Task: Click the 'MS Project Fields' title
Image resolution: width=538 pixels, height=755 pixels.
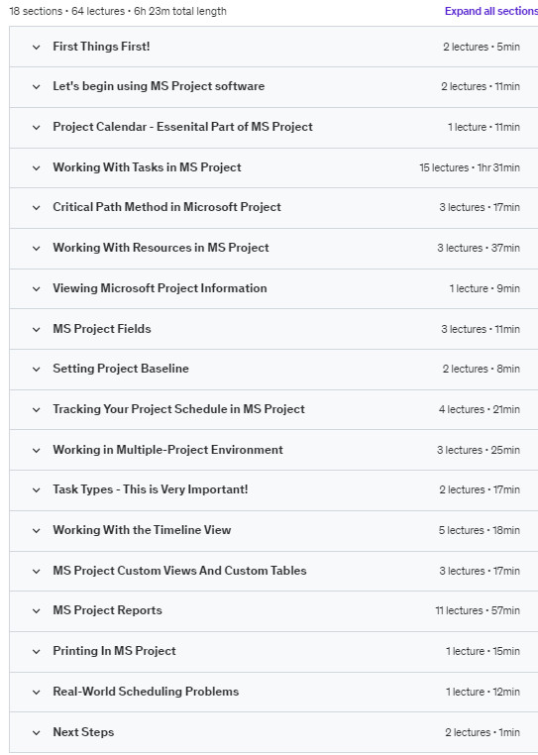Action: click(102, 329)
